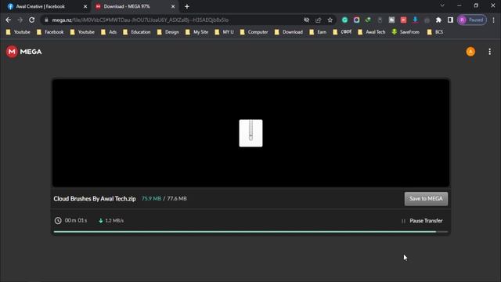
Task: Click the download progress bar
Action: pyautogui.click(x=250, y=232)
